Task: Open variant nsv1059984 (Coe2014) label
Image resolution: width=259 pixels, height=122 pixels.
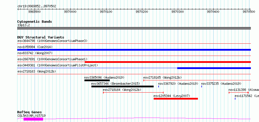Action: [x=35, y=47]
